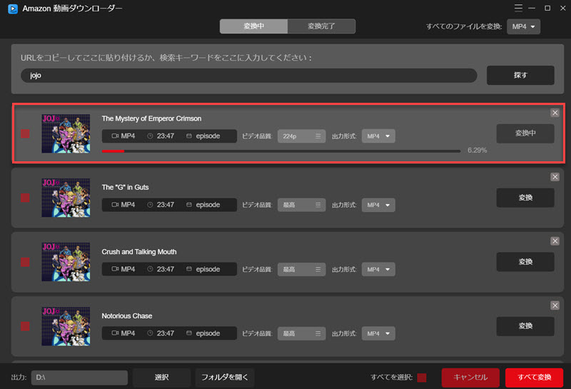Click the 6.29% progress percentage text
Screen dimensions: 571x389
(477, 151)
